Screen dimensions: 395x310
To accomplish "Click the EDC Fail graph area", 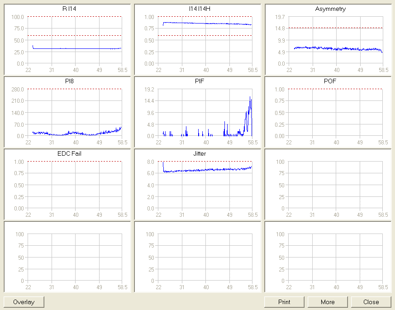I will [x=75, y=186].
